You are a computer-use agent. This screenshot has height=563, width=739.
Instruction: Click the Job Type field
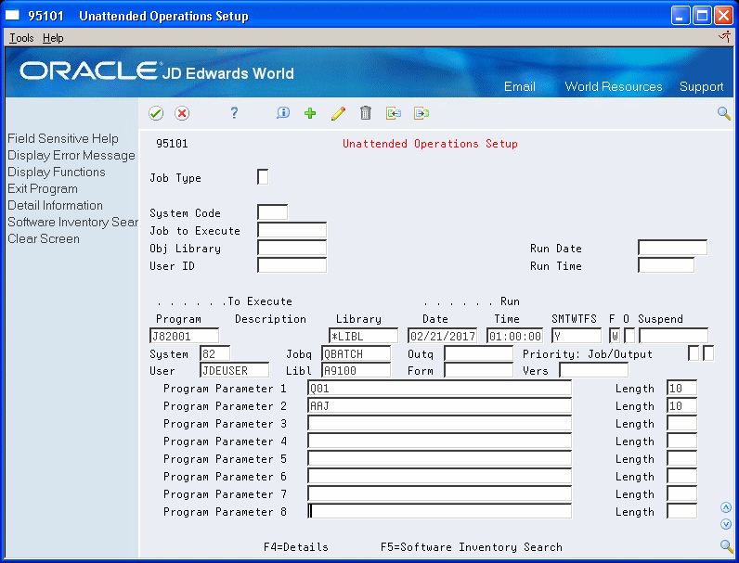tap(263, 177)
